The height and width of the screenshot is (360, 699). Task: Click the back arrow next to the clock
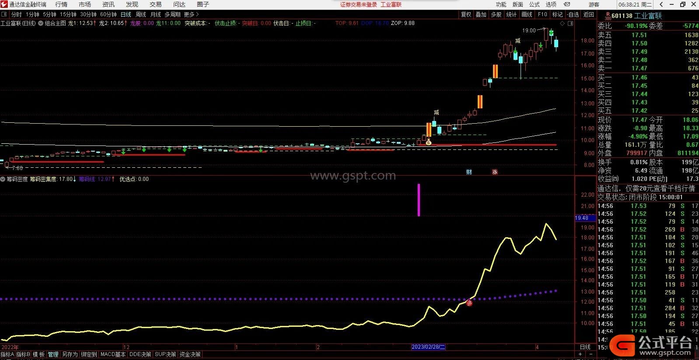(662, 4)
